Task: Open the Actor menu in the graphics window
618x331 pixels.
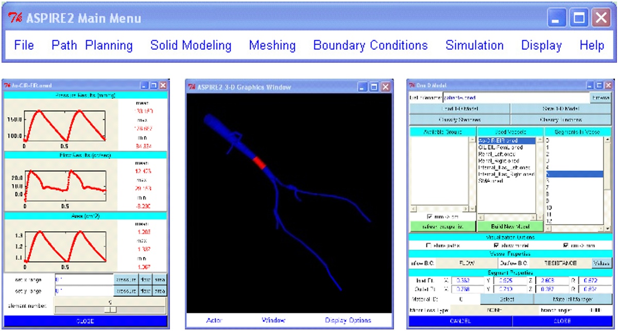Action: pos(214,320)
